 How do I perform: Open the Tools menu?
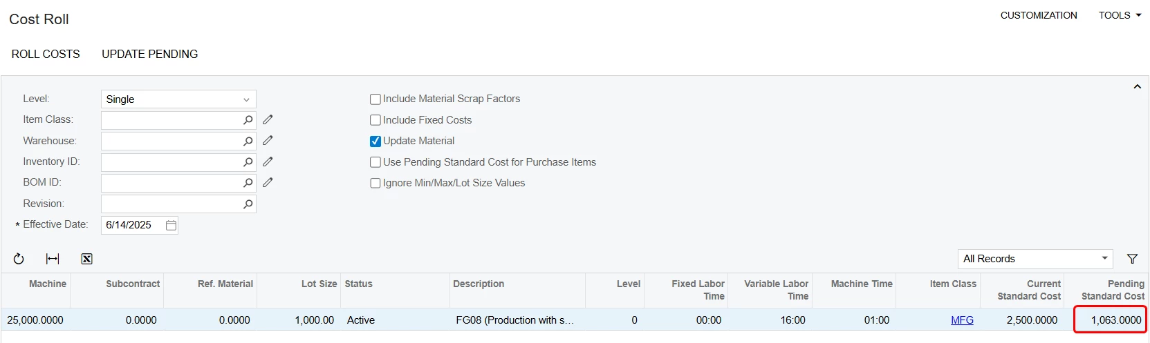click(1120, 15)
